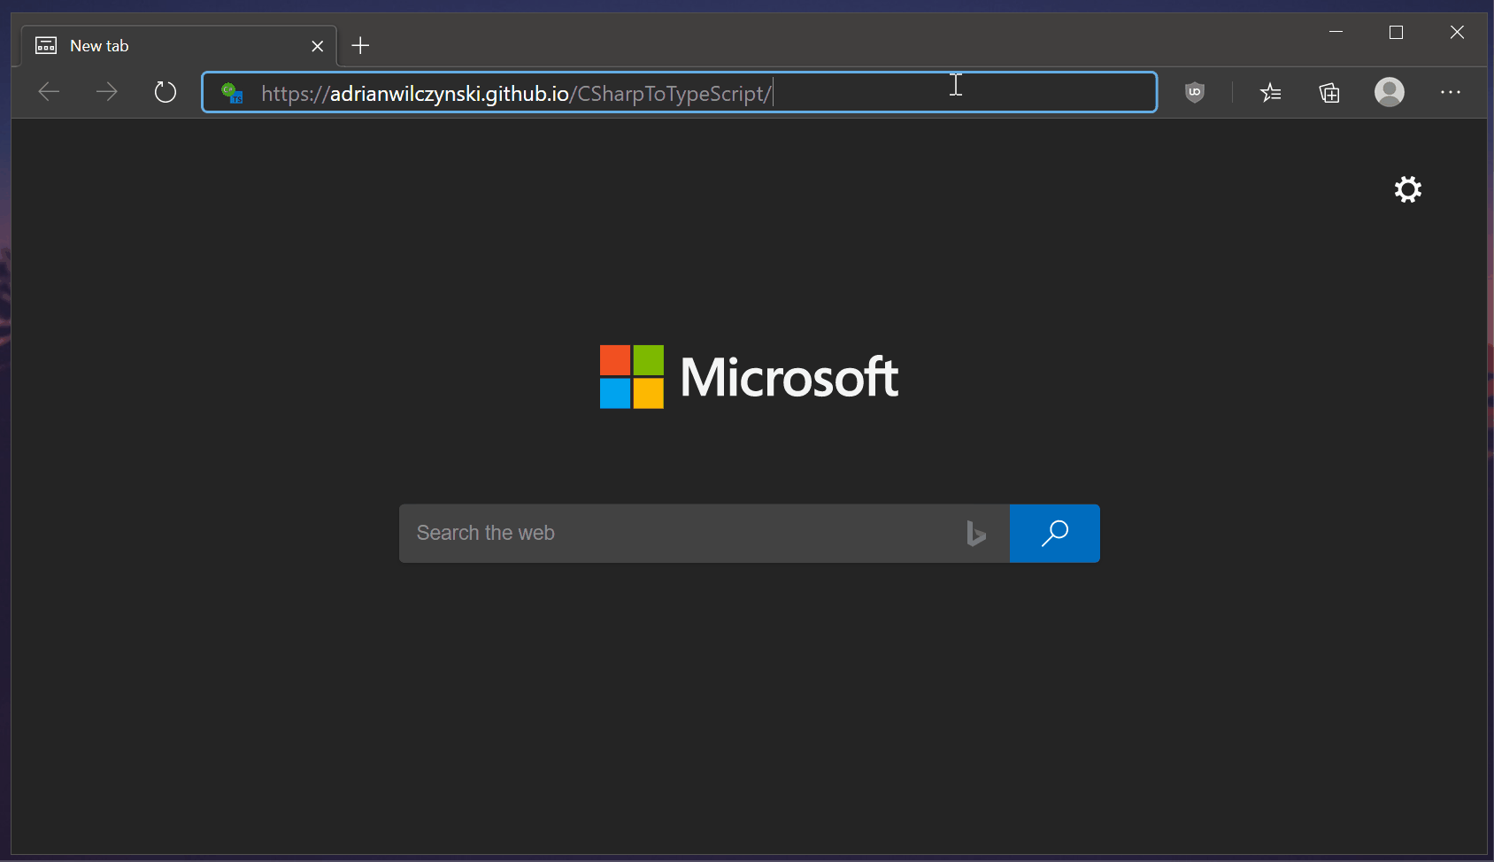The width and height of the screenshot is (1494, 862).
Task: Select the New tab tab
Action: click(x=179, y=46)
